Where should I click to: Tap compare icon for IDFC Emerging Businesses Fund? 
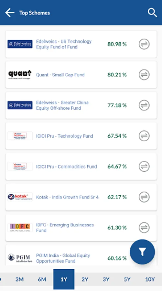(144, 228)
